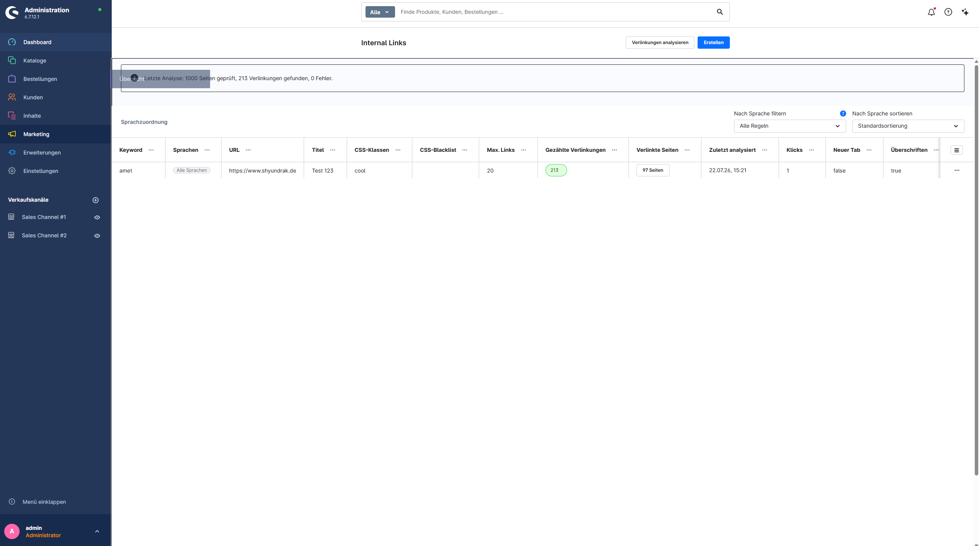
Task: Open the Standardsortierung sort dropdown
Action: pos(908,126)
